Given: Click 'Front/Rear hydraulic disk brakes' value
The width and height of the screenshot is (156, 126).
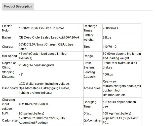Looking at the screenshot, I should (x=120, y=65).
